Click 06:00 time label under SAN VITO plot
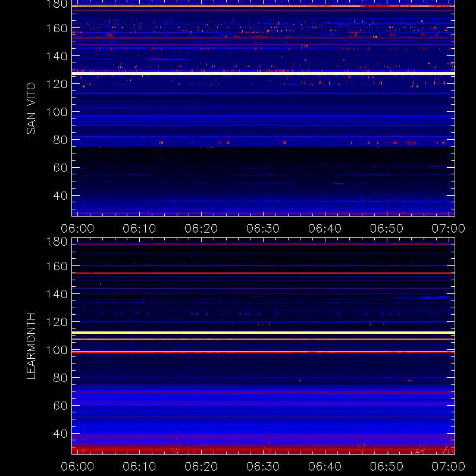 [x=77, y=228]
